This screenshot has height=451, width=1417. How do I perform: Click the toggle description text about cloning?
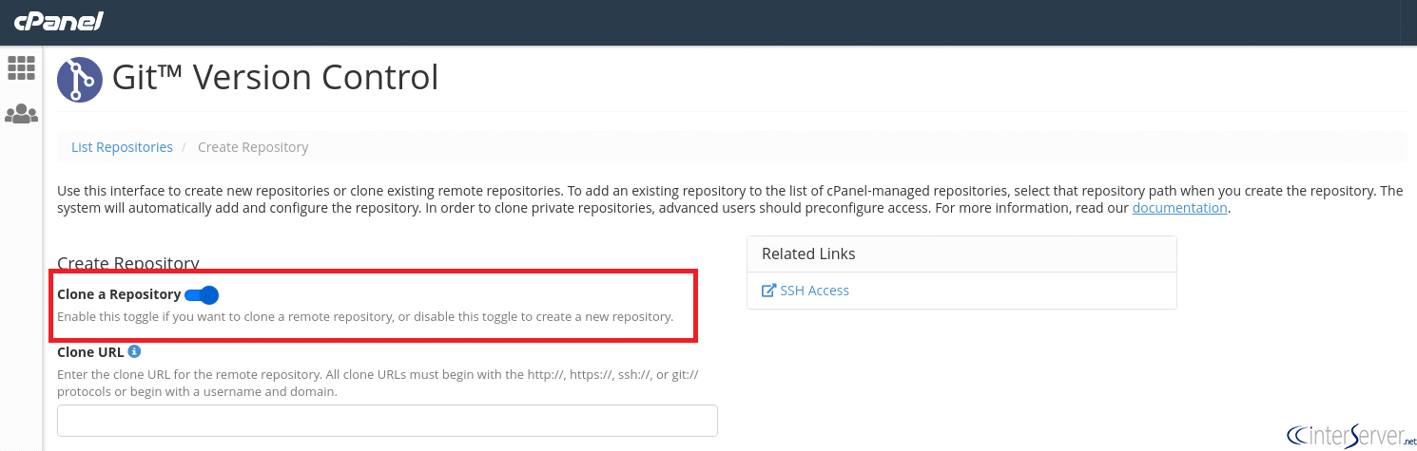[365, 316]
